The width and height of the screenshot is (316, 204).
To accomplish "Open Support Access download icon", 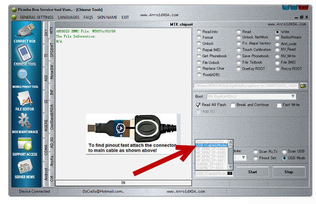I will 25,145.
